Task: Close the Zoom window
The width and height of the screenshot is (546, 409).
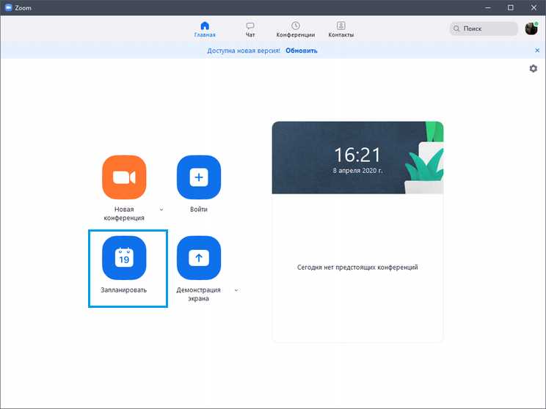Action: coord(534,7)
